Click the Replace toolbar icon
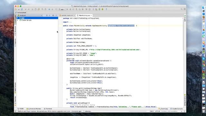 [45, 9]
